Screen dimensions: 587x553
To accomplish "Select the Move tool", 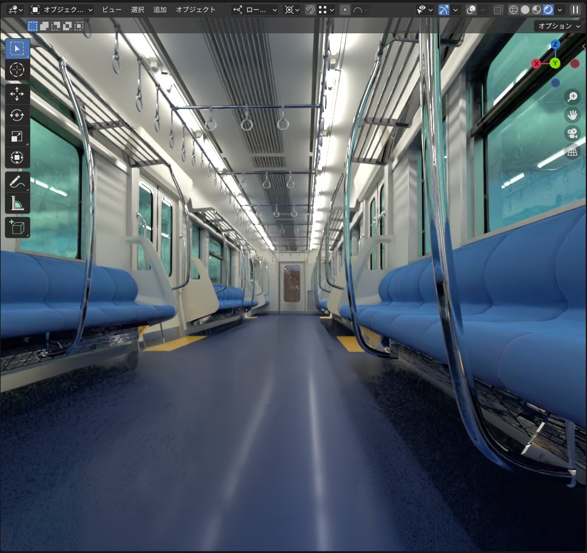I will (17, 94).
